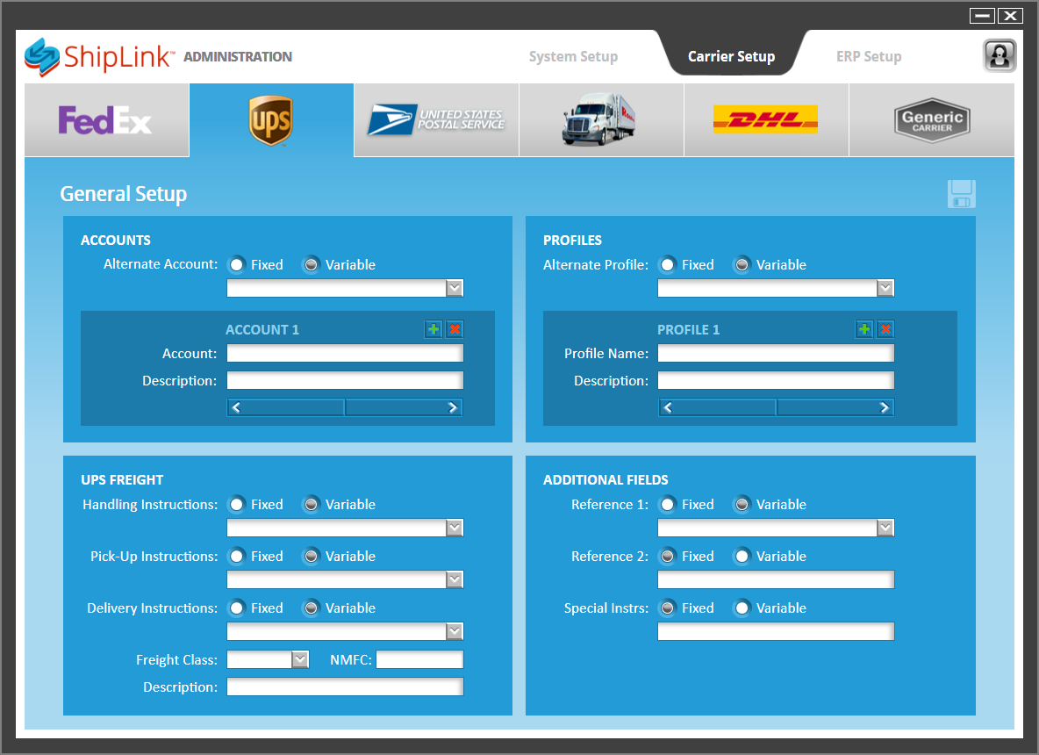Click the save floppy disk icon
Image resolution: width=1039 pixels, height=755 pixels.
962,194
